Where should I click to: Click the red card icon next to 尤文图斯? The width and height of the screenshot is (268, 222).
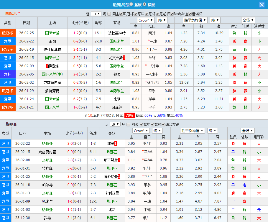[x=124, y=58]
